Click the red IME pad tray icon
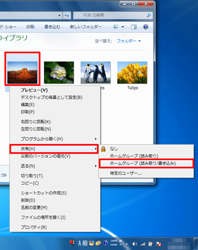 point(72,243)
